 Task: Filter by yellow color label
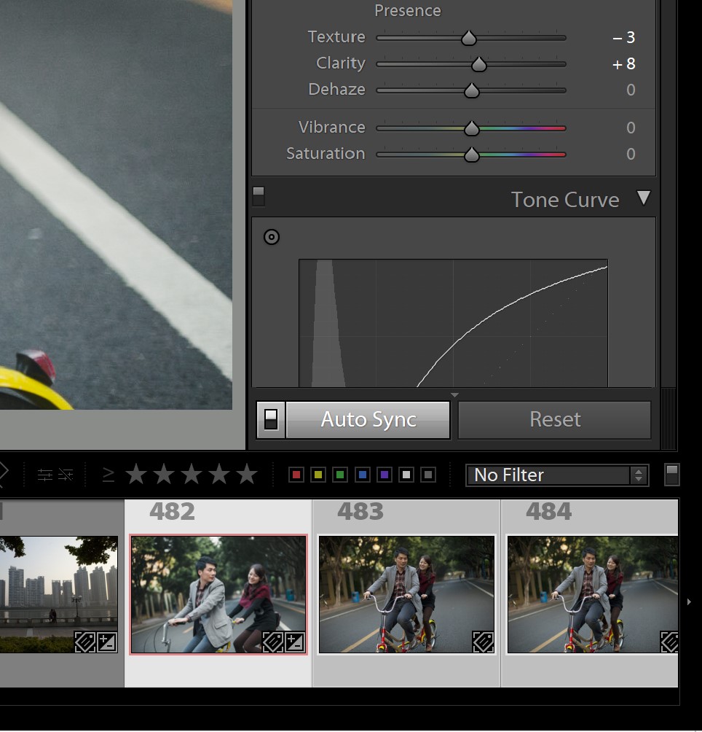point(318,475)
